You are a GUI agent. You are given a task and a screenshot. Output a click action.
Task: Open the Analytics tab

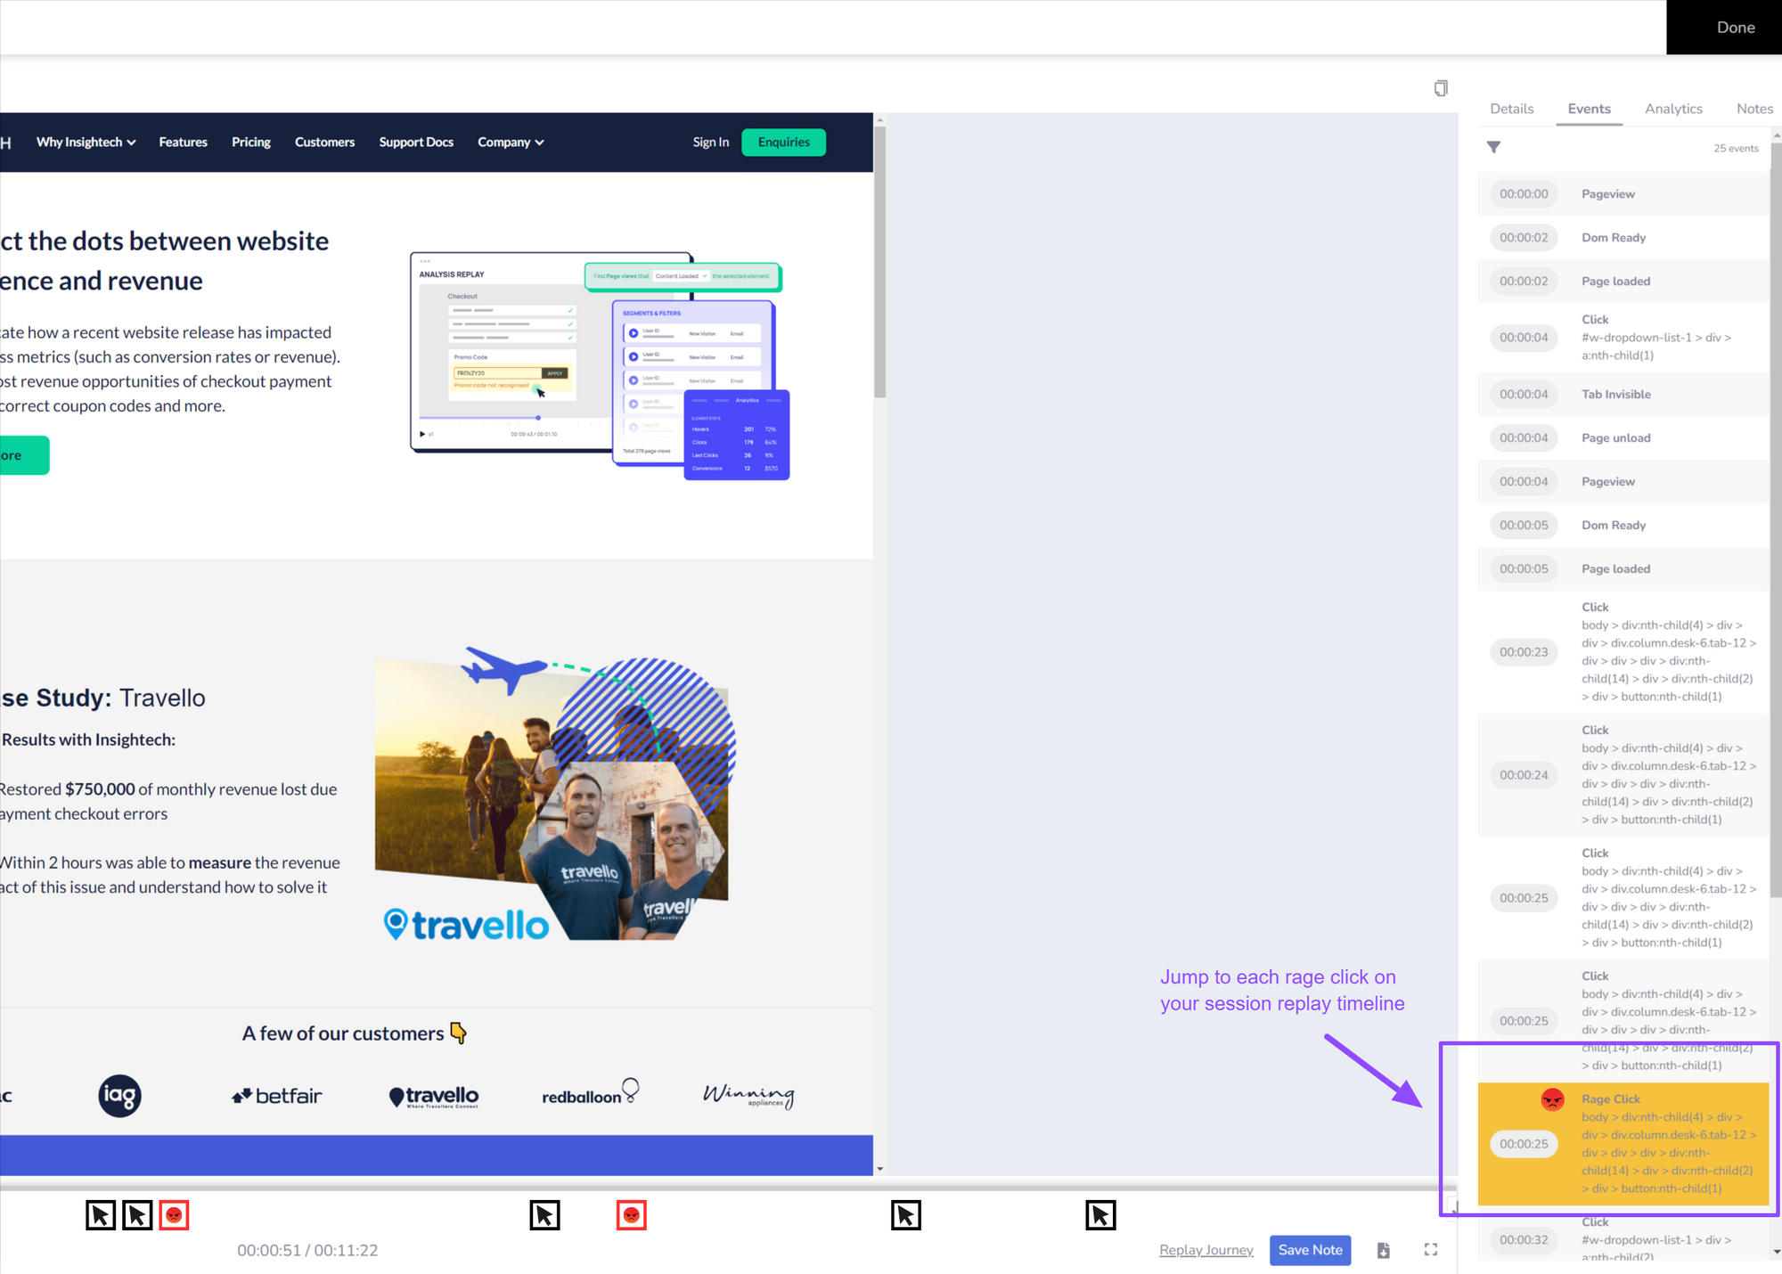1672,109
